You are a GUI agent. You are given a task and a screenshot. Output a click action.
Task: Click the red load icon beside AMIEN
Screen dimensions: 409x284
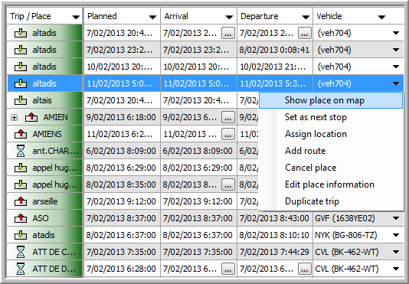[31, 117]
